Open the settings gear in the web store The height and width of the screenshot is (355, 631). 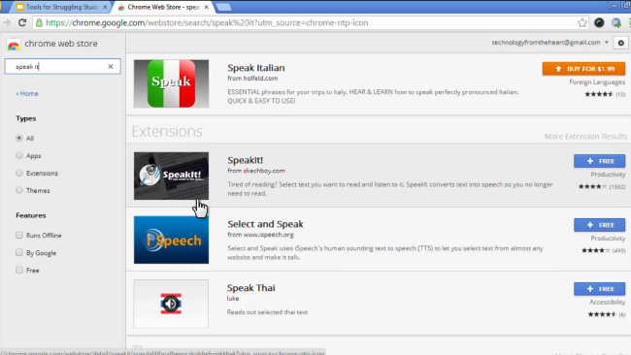[621, 43]
